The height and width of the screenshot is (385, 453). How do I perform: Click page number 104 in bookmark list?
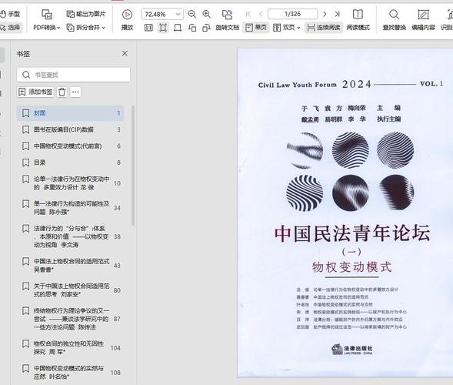point(115,348)
